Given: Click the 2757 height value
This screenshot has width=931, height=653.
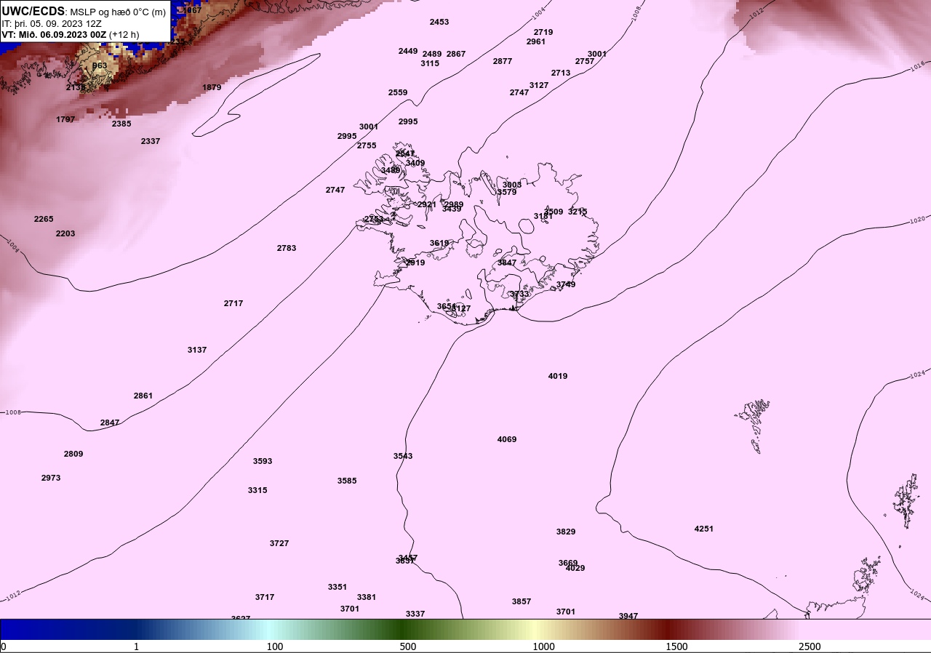Looking at the screenshot, I should [x=585, y=61].
